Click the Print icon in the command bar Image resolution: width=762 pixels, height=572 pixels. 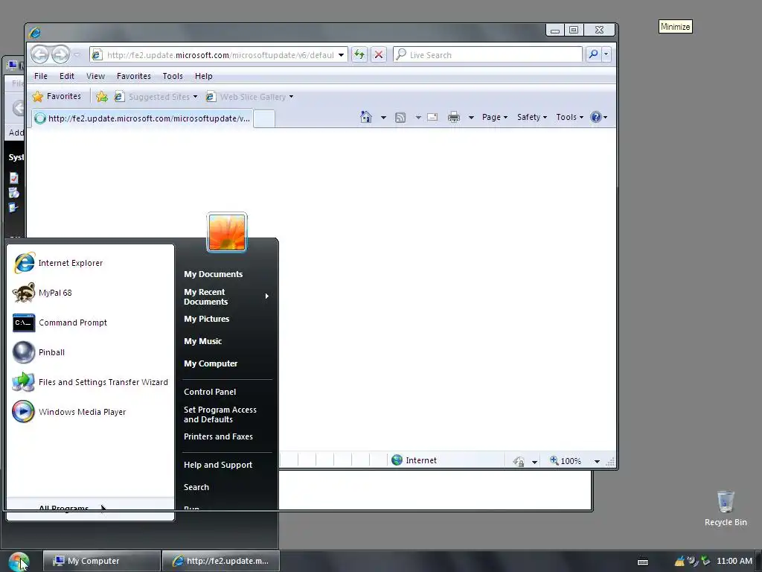click(454, 117)
